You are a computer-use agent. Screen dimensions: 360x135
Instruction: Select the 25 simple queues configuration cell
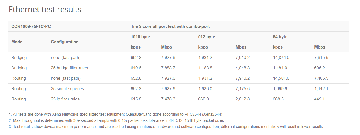pyautogui.click(x=67, y=89)
